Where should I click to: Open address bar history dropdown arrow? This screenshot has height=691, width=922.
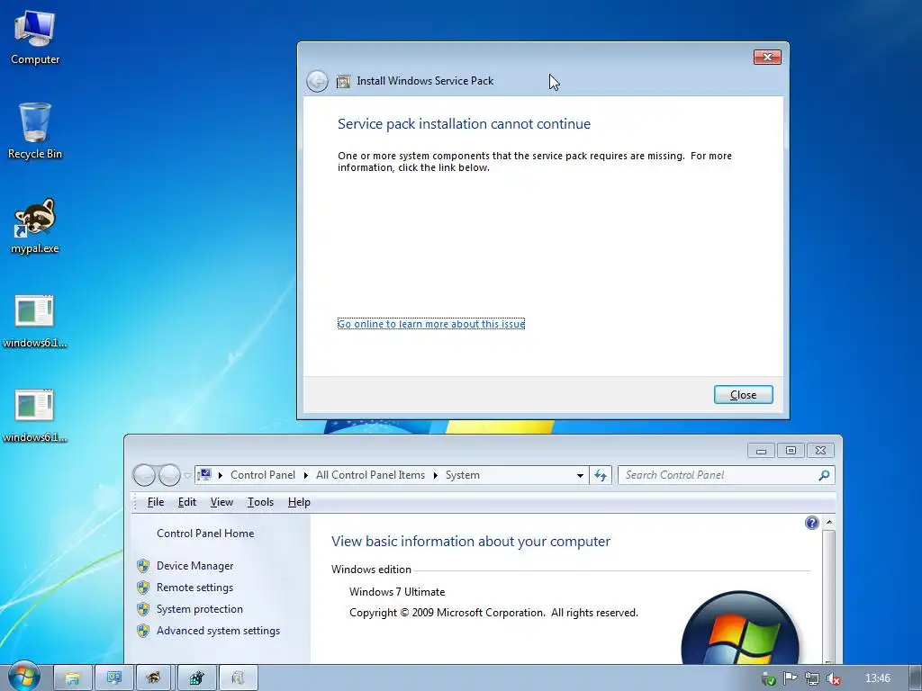pos(580,475)
